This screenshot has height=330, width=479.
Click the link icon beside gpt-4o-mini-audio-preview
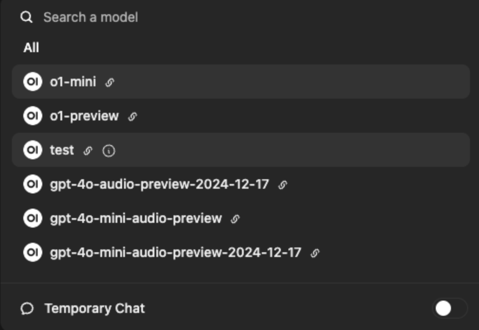pyautogui.click(x=235, y=219)
